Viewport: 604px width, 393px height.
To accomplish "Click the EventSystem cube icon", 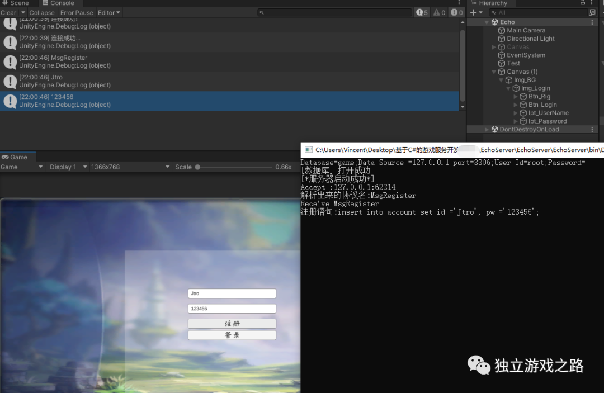I will pos(502,55).
